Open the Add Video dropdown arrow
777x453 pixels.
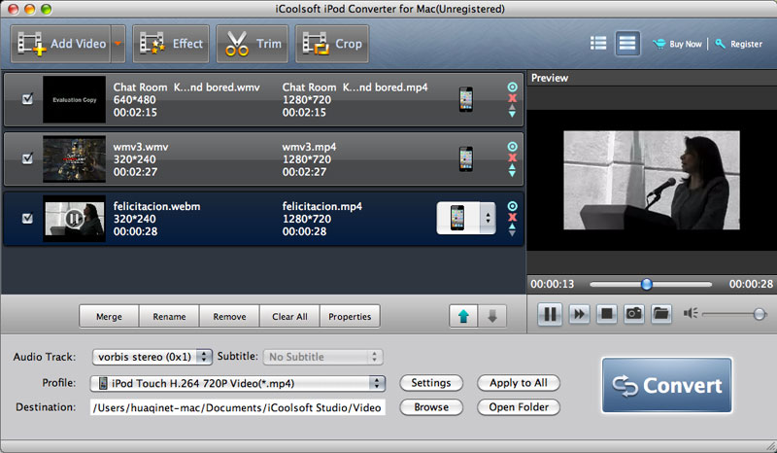click(x=118, y=44)
